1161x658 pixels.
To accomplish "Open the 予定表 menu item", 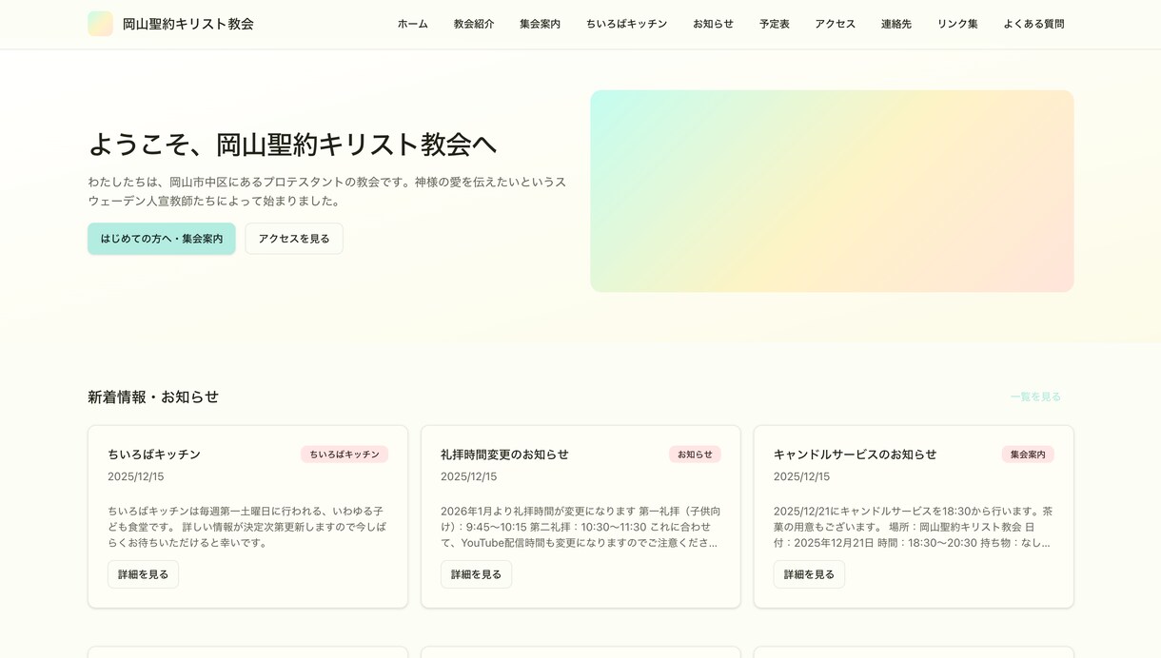I will click(x=775, y=24).
